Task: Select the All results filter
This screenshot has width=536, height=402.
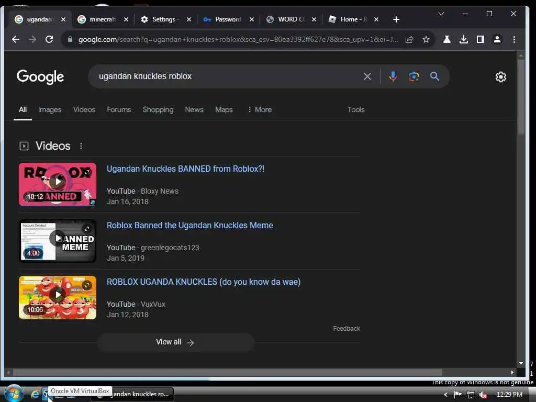Action: pos(23,110)
